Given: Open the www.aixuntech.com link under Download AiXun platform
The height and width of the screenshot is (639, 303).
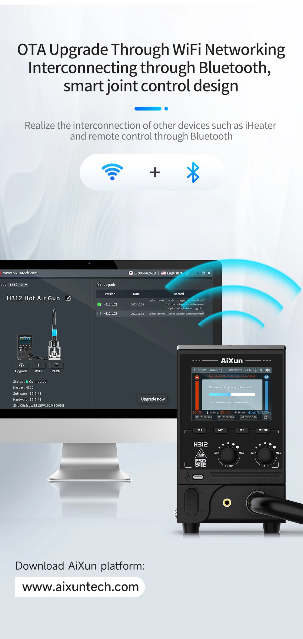Looking at the screenshot, I should 80,587.
